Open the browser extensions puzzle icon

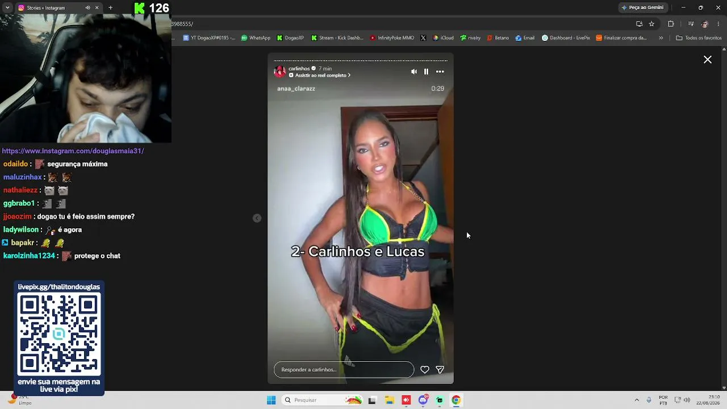coord(671,24)
